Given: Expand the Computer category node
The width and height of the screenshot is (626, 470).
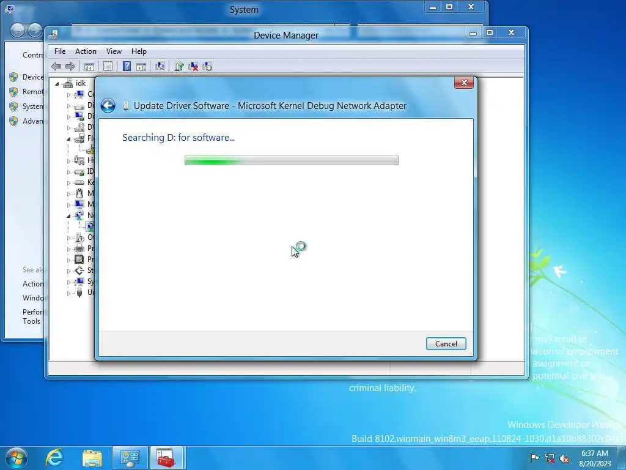Looking at the screenshot, I should click(68, 95).
